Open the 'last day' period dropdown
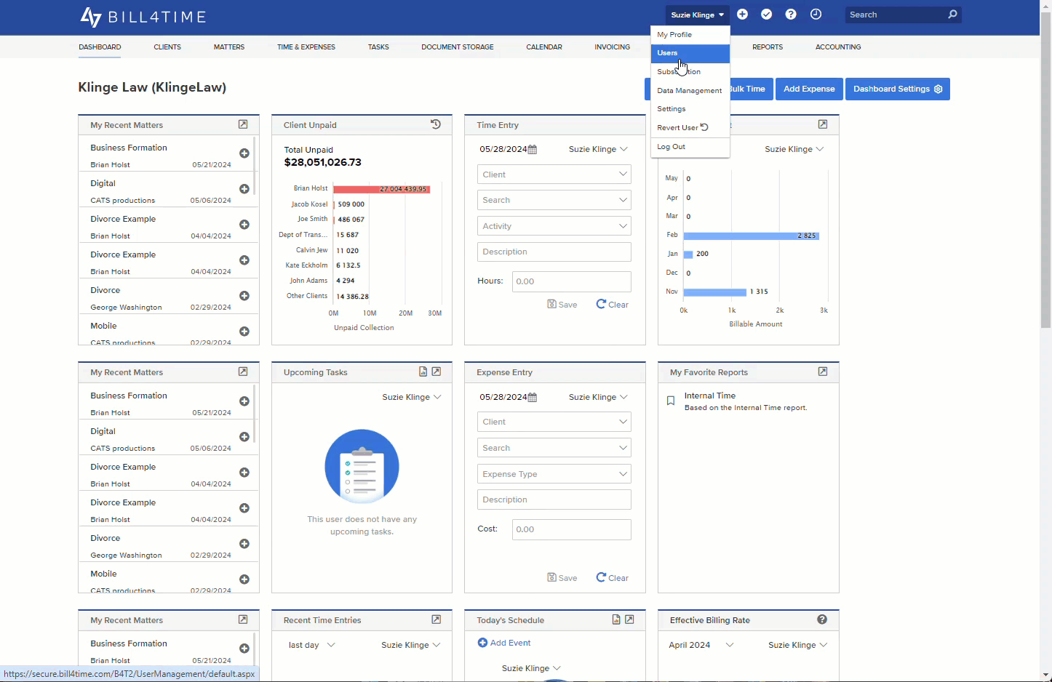This screenshot has height=682, width=1052. tap(311, 645)
